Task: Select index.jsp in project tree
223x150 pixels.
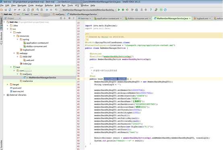Action: click(x=26, y=64)
